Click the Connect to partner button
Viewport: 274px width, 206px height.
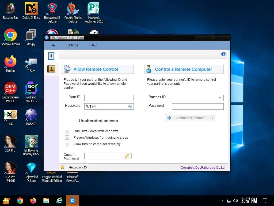(188, 118)
